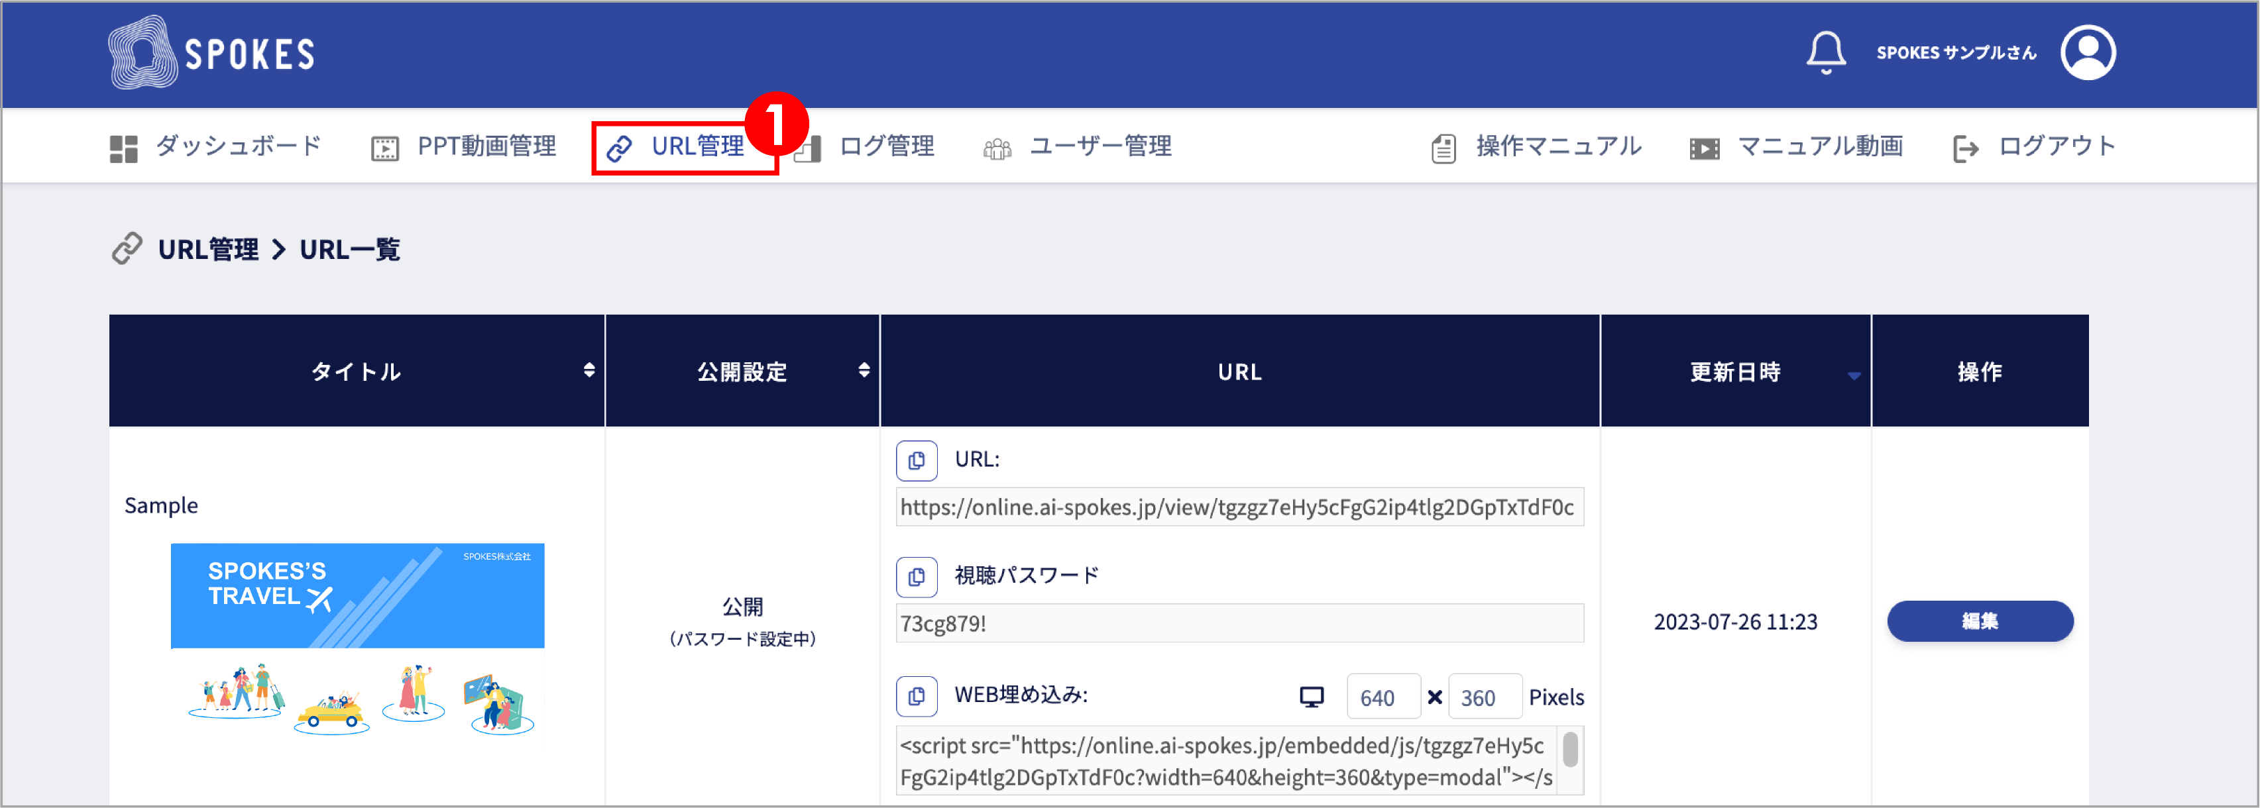Image resolution: width=2260 pixels, height=808 pixels.
Task: Click the PPT動画管理 film icon
Action: click(384, 148)
